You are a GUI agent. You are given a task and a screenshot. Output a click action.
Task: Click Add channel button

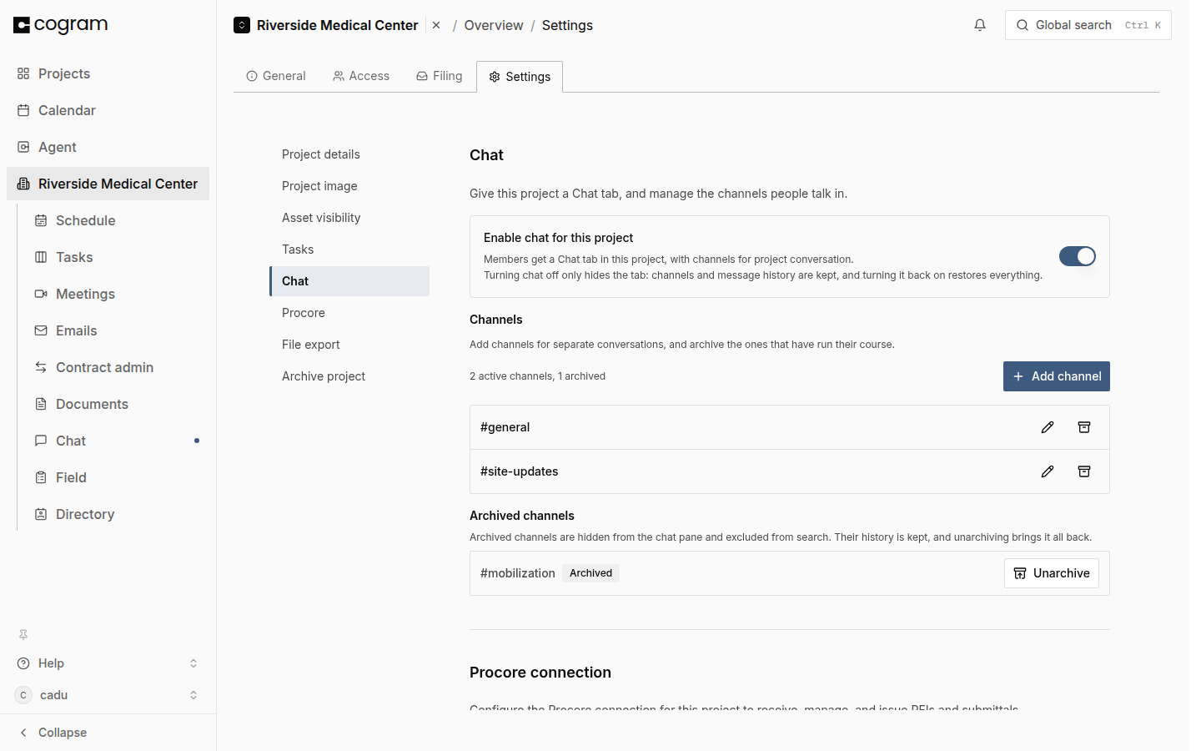pos(1056,376)
